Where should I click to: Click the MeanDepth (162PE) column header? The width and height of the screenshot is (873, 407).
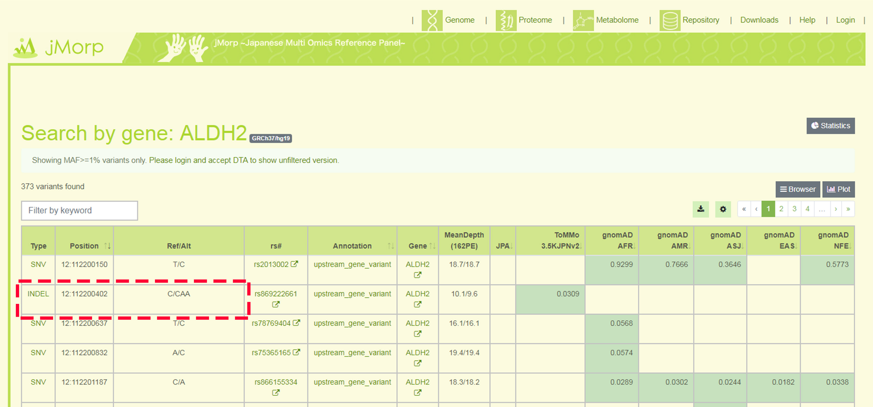(464, 241)
